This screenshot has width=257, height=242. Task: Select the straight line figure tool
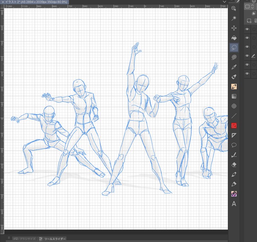[234, 116]
